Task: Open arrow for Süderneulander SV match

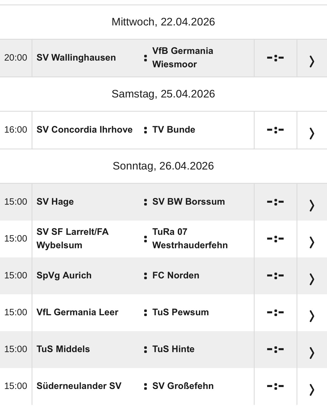Action: [x=312, y=390]
